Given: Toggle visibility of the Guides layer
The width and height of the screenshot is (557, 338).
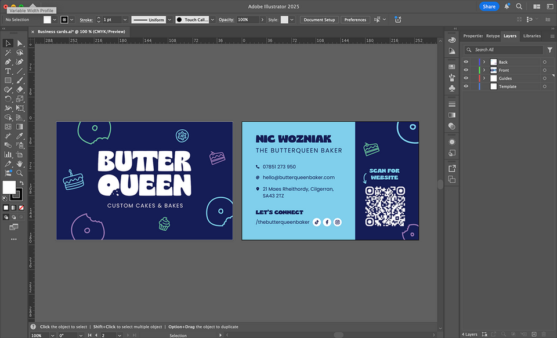Looking at the screenshot, I should [466, 78].
